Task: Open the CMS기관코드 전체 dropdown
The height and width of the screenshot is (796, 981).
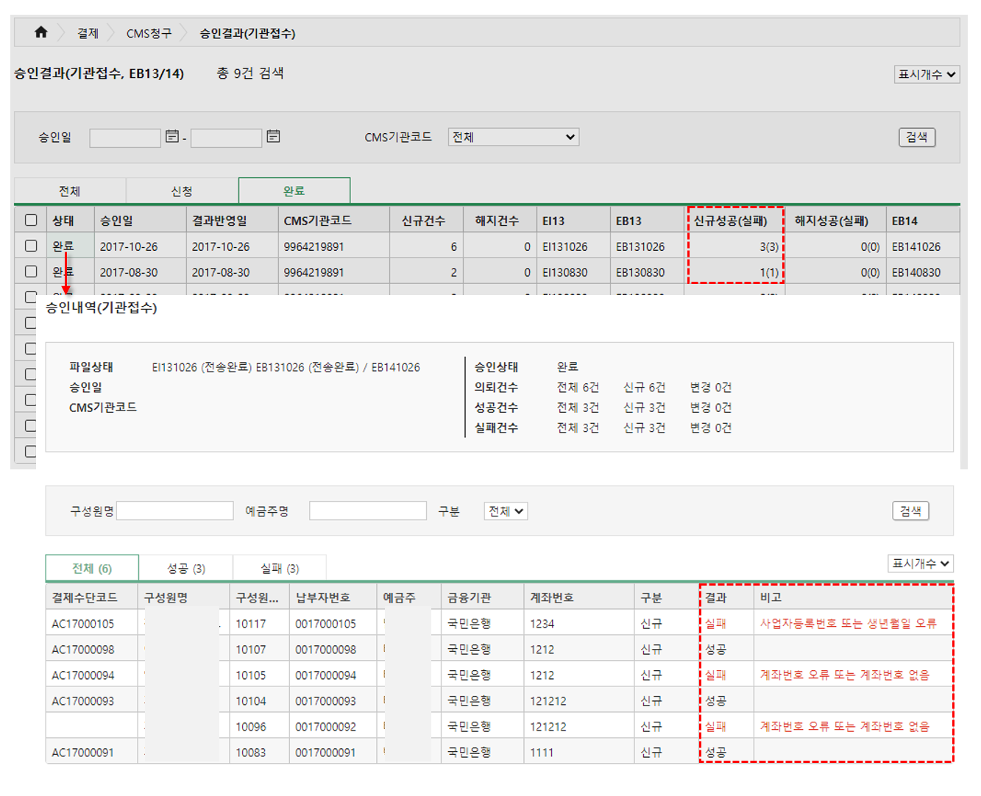Action: [x=513, y=137]
